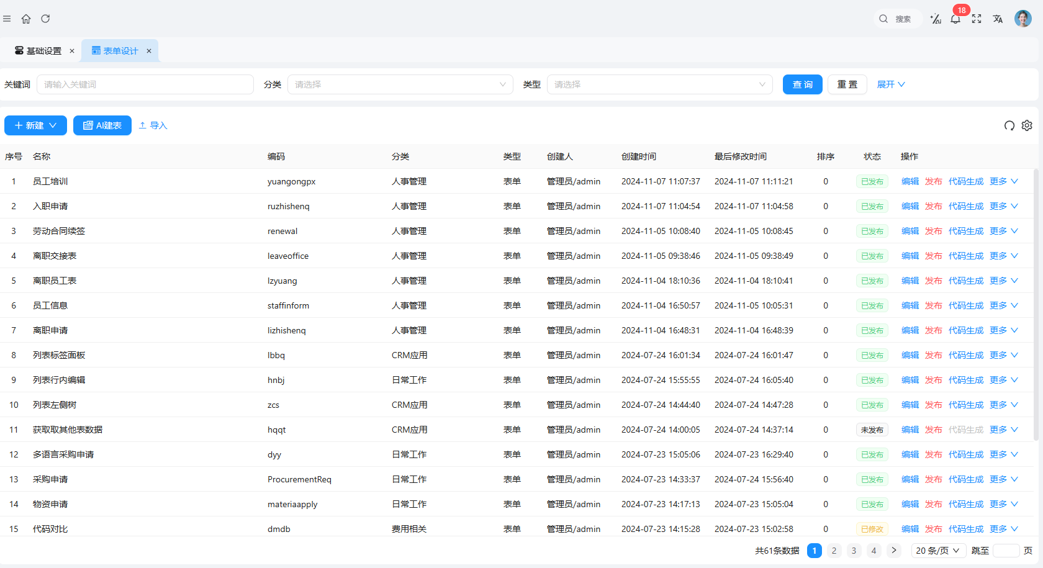This screenshot has height=568, width=1043.
Task: Open the language translation icon
Action: 998,19
